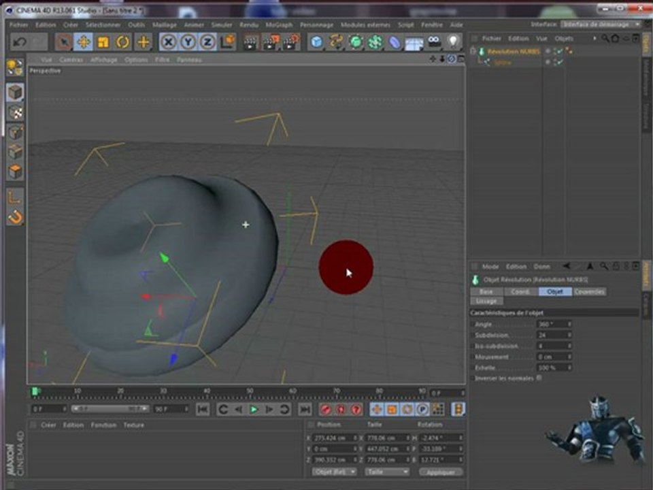Viewport: 653px width, 490px height.
Task: Activate the Rotate tool
Action: [122, 42]
